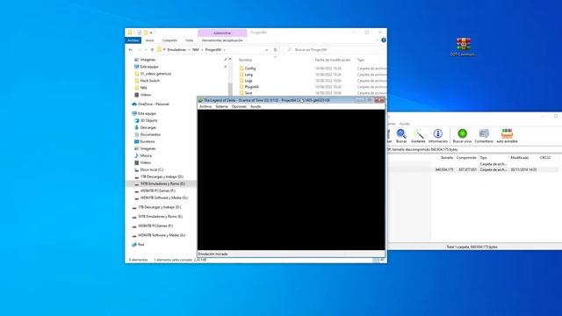
Task: Click the black Project64 game display area
Action: tap(291, 179)
